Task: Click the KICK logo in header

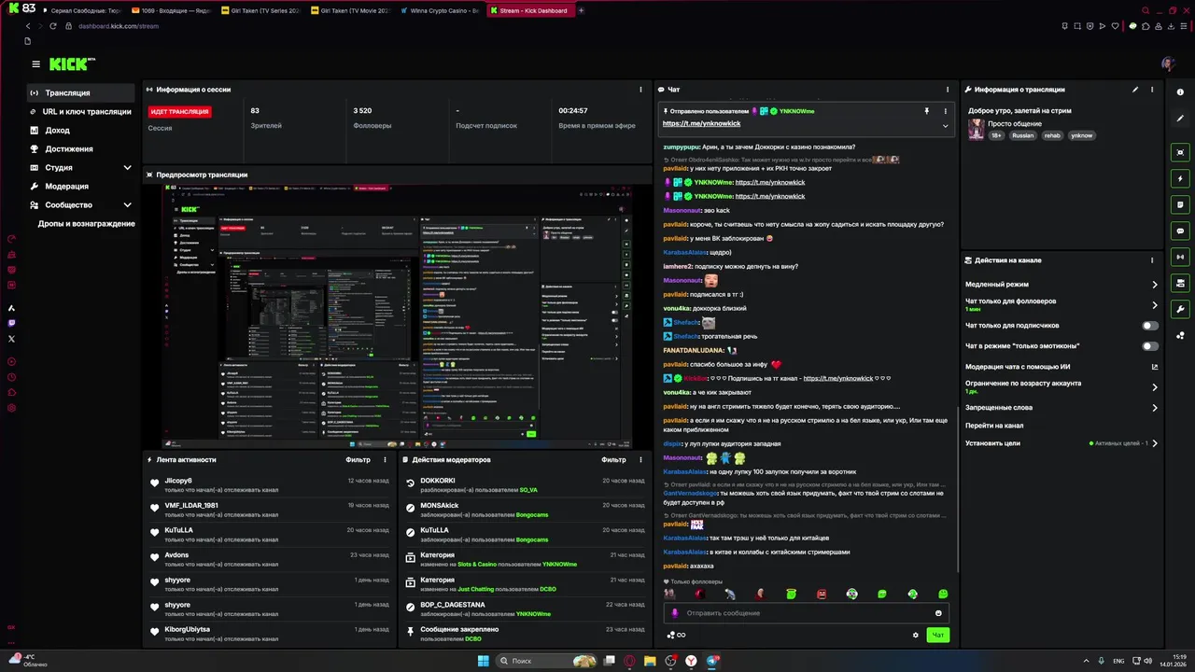Action: coord(71,64)
